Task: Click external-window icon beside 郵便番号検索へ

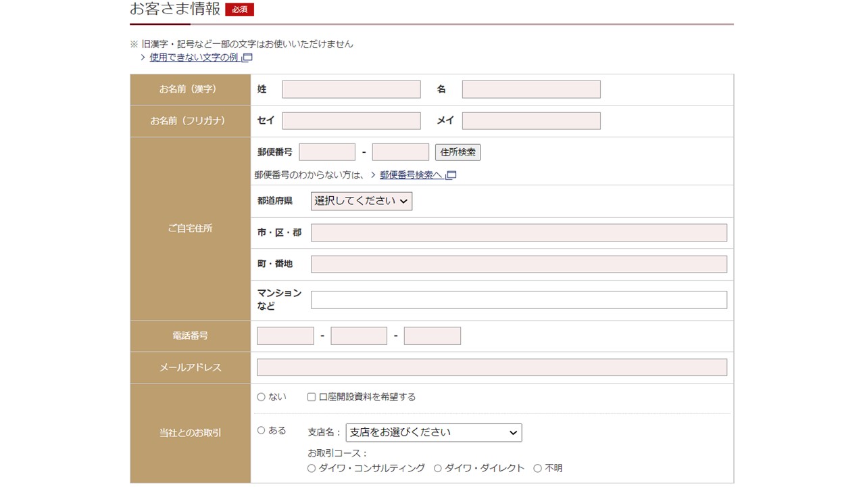Action: [451, 175]
